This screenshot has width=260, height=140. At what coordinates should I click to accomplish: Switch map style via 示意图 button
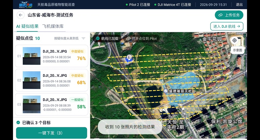point(238,50)
